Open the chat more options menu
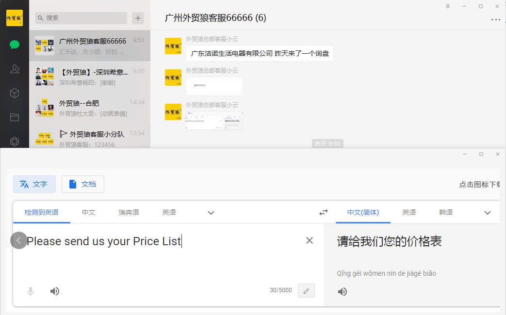The width and height of the screenshot is (506, 315). (495, 20)
